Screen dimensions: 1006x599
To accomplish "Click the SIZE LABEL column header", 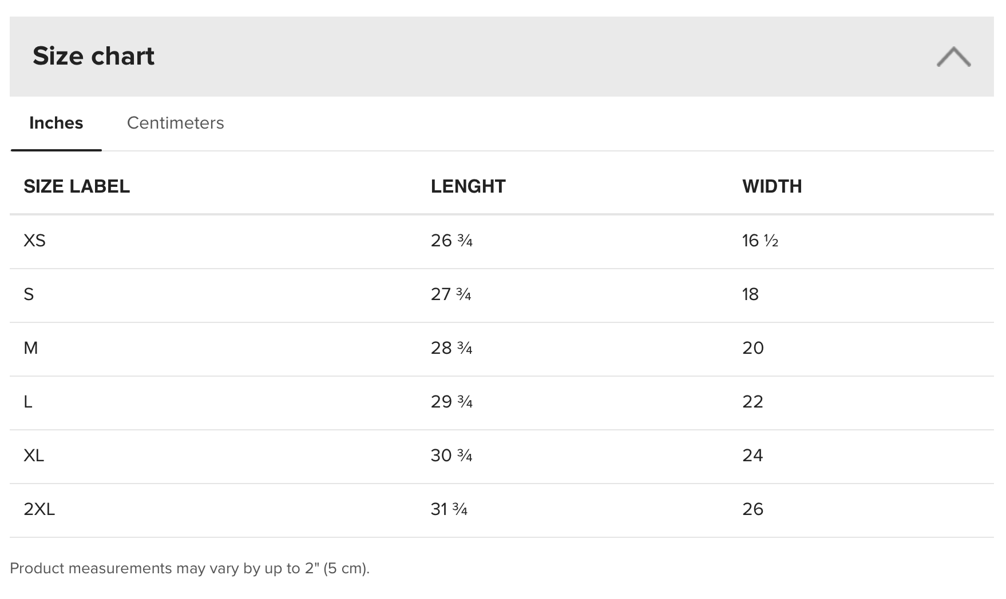I will click(x=77, y=186).
